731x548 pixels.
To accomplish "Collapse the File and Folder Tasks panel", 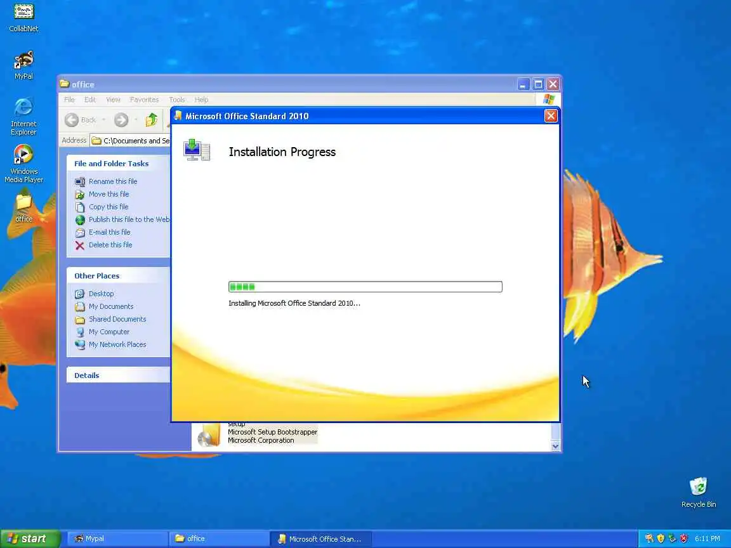I will pyautogui.click(x=119, y=164).
